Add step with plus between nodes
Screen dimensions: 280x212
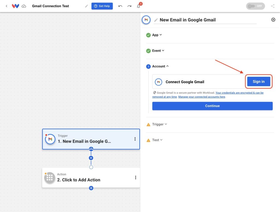(91, 158)
